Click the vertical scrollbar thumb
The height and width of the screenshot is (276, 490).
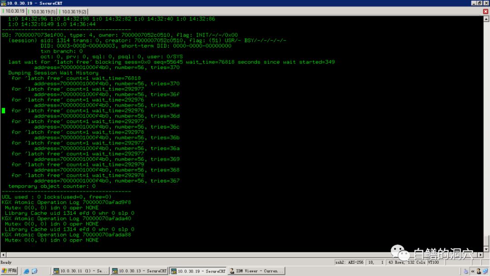pos(486,241)
